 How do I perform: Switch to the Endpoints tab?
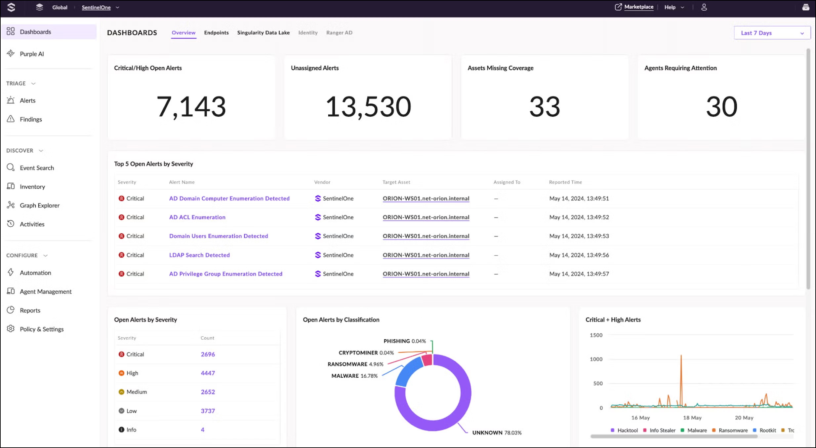pyautogui.click(x=216, y=33)
